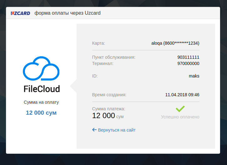Screen dimensions: 227x165
Task: Click the Успешно оплачено status text
Action: [180, 117]
